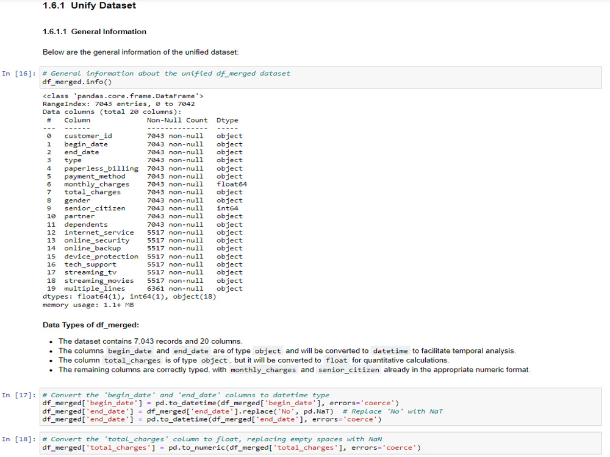Click the text 'Below are the general information of the unified dataset'
The image size is (610, 457).
pyautogui.click(x=140, y=52)
